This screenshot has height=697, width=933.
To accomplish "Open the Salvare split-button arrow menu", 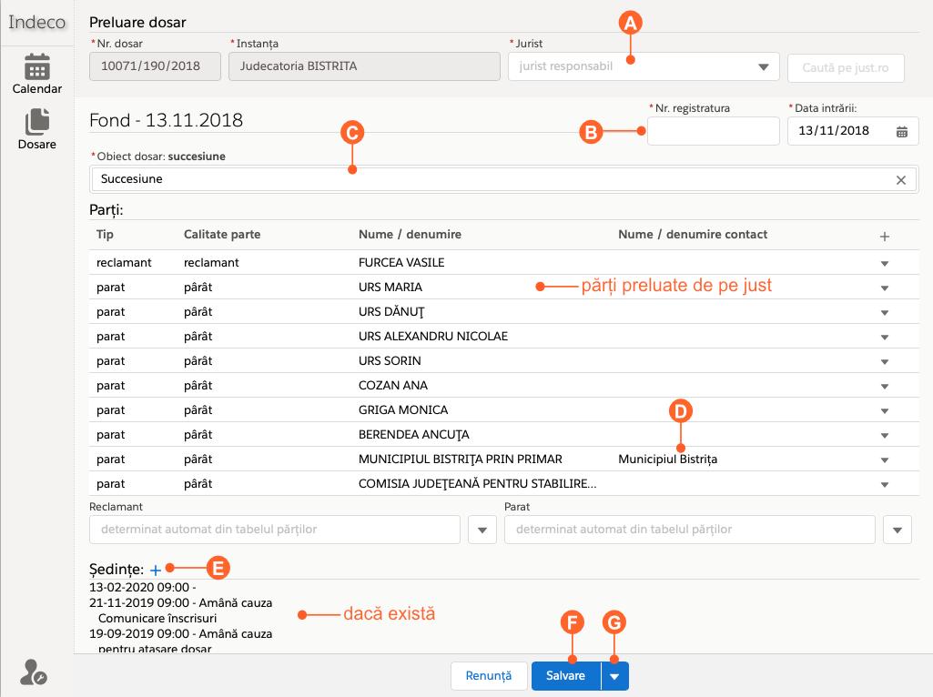I will coord(614,676).
